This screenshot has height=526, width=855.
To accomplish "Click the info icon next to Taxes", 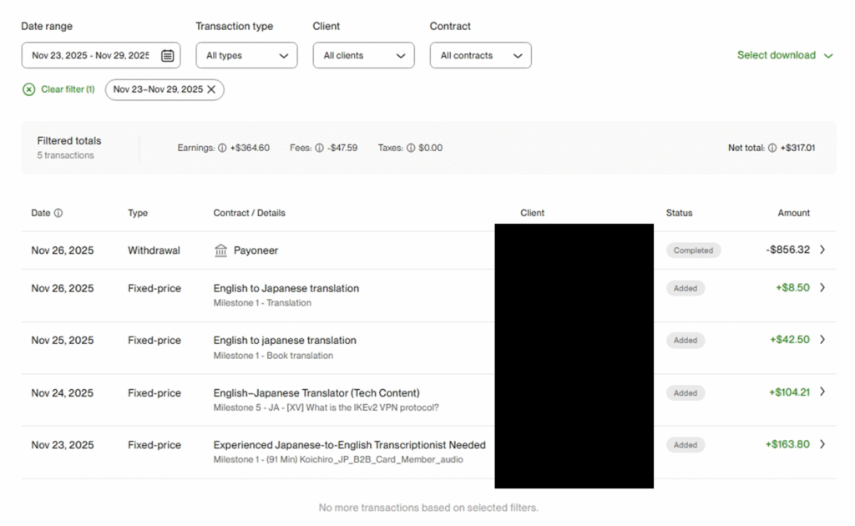I will coord(410,148).
